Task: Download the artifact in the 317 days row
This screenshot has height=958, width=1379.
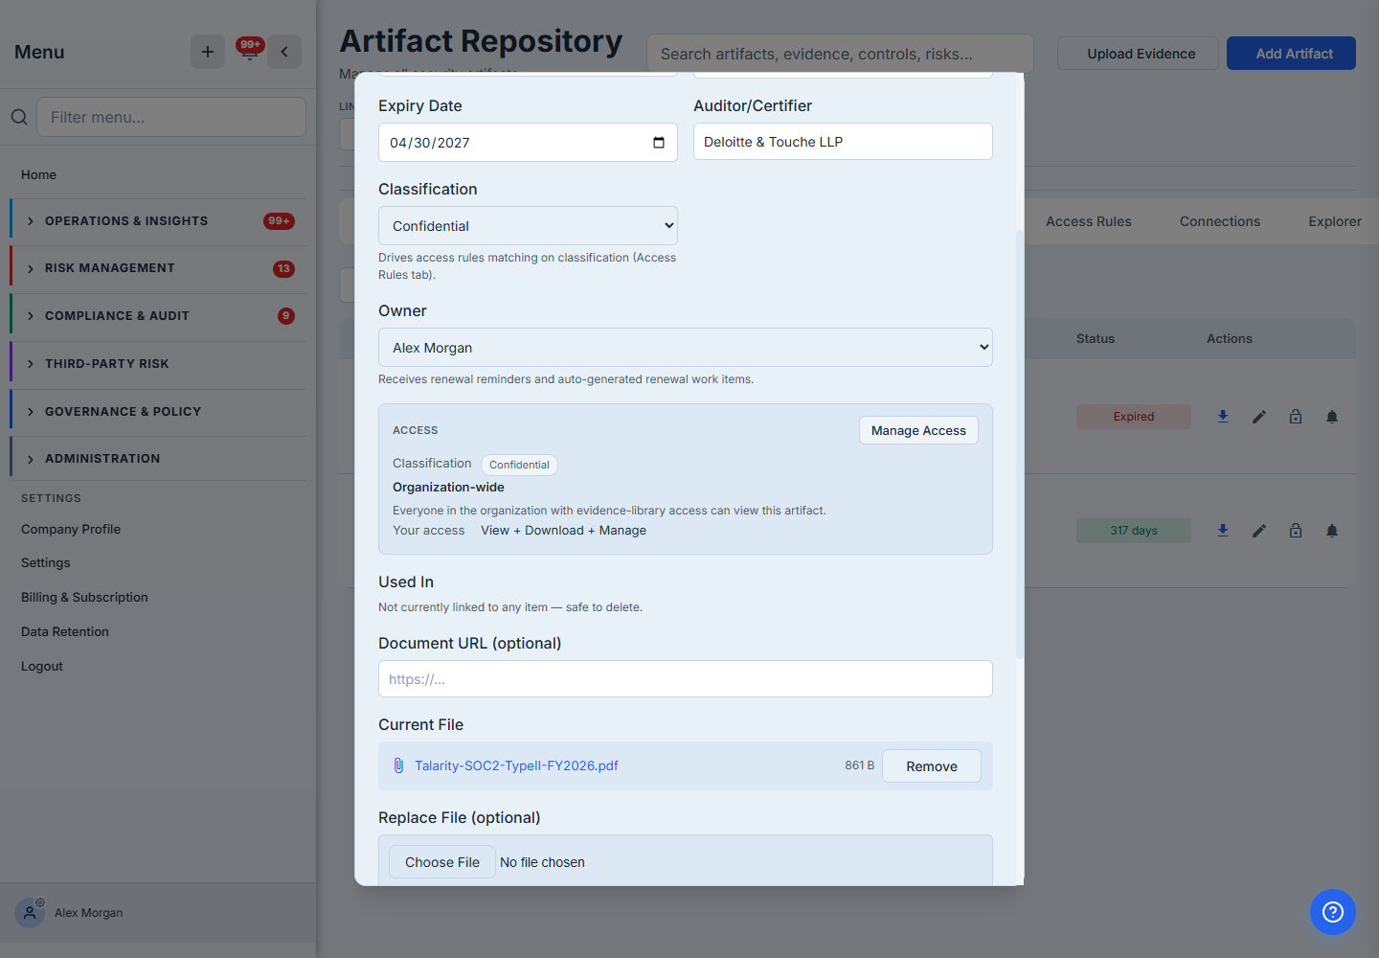Action: point(1223,531)
